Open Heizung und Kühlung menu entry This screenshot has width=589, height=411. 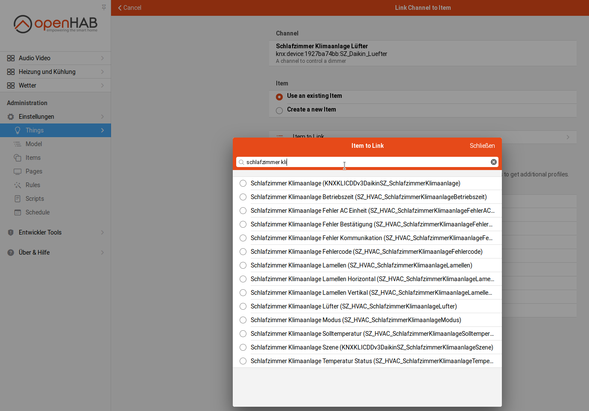pyautogui.click(x=56, y=72)
